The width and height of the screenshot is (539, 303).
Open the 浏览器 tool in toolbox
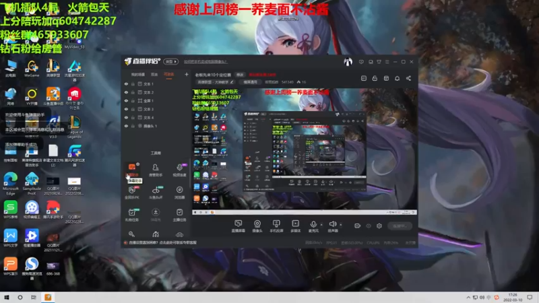179,193
